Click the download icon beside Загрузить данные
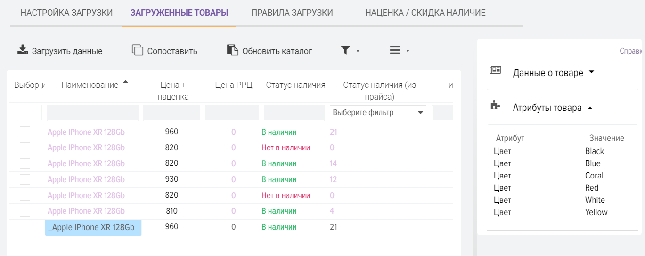 (23, 50)
